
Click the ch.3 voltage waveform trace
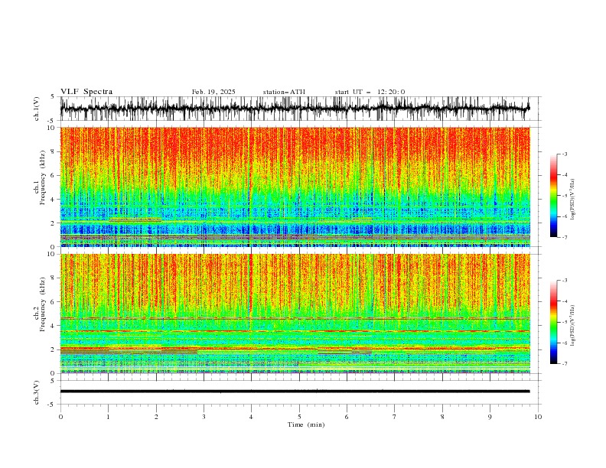coord(295,392)
